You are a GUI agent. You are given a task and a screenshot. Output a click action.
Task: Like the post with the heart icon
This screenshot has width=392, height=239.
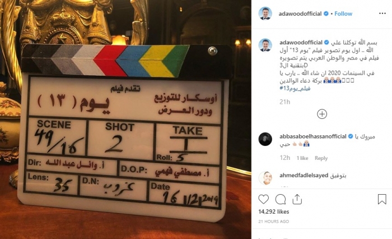pyautogui.click(x=264, y=199)
